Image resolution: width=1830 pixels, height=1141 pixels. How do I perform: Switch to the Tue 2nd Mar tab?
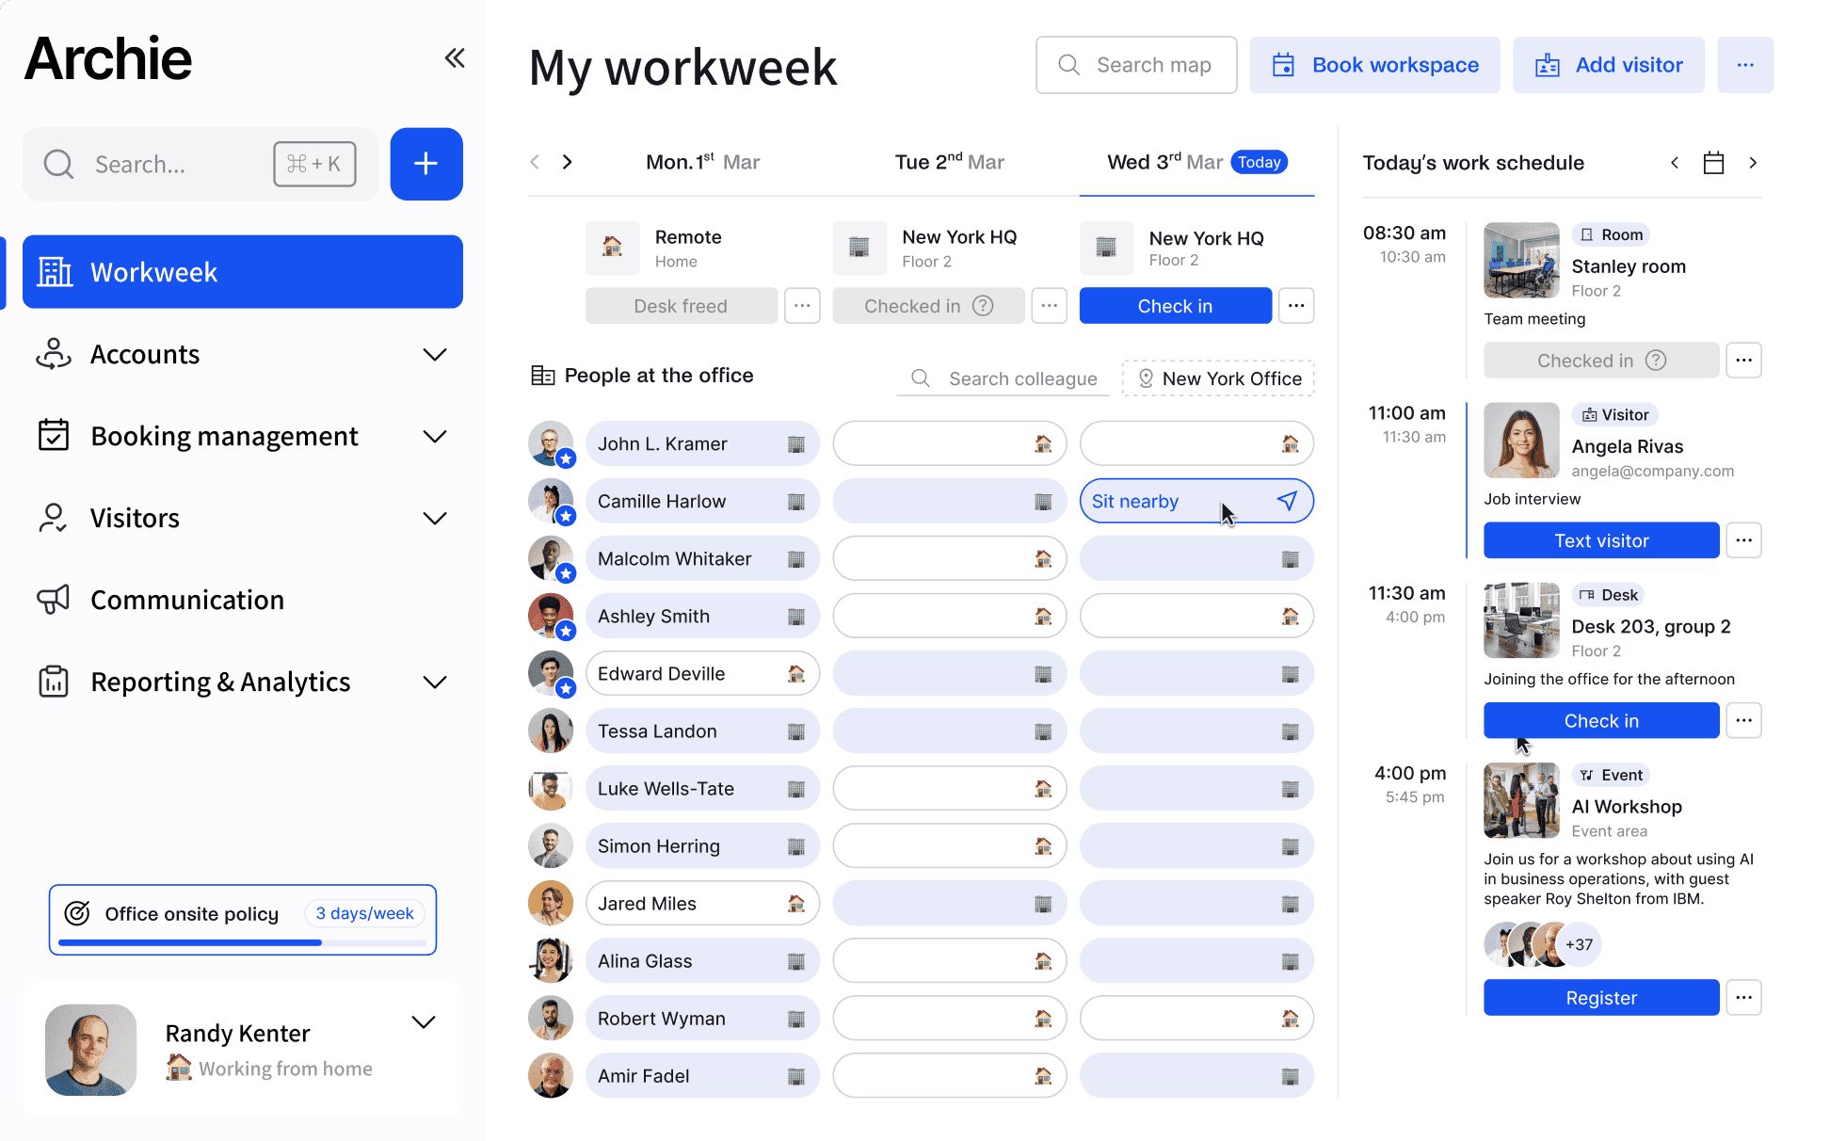pos(949,161)
